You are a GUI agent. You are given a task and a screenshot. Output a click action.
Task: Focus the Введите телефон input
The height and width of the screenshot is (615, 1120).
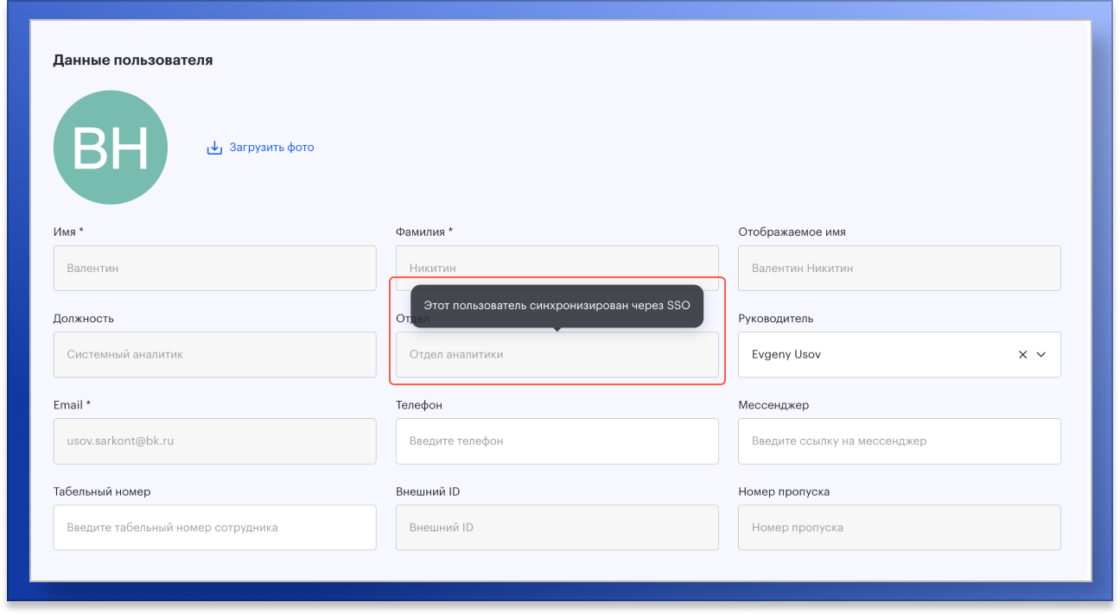tap(557, 441)
